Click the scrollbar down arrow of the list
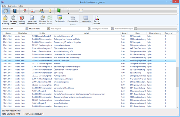 click(177, 107)
